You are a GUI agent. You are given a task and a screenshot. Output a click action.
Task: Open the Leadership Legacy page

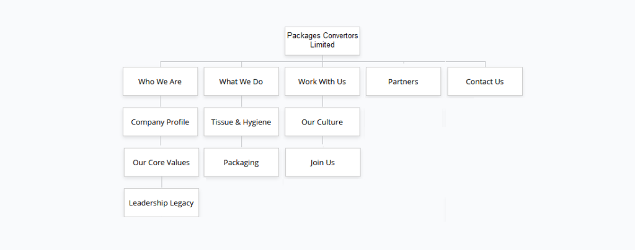click(161, 202)
